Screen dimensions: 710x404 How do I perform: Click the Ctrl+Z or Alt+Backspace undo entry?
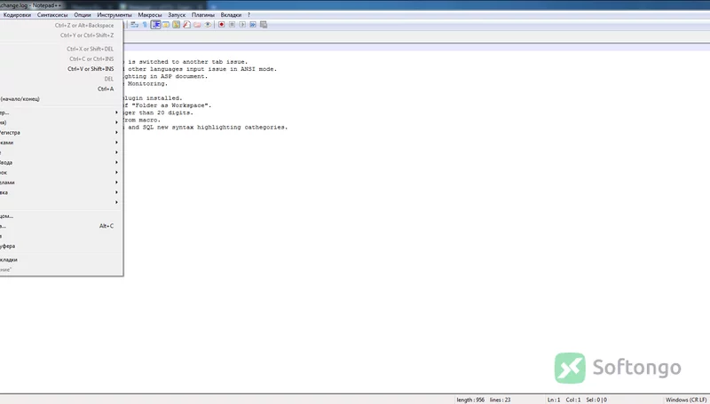click(61, 26)
